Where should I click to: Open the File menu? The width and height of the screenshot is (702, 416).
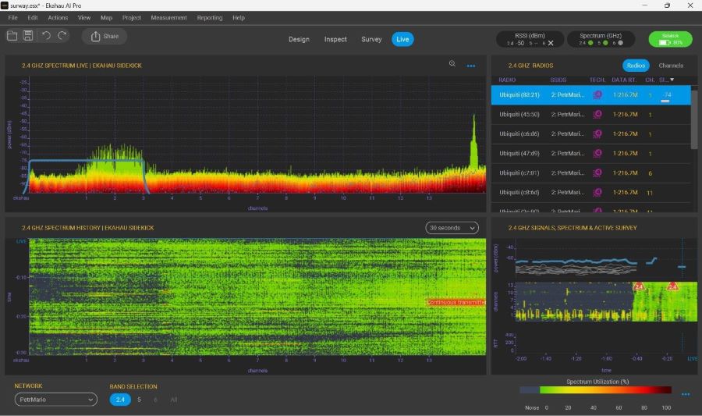tap(13, 18)
